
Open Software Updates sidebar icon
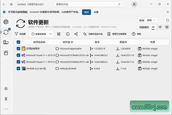[6, 32]
